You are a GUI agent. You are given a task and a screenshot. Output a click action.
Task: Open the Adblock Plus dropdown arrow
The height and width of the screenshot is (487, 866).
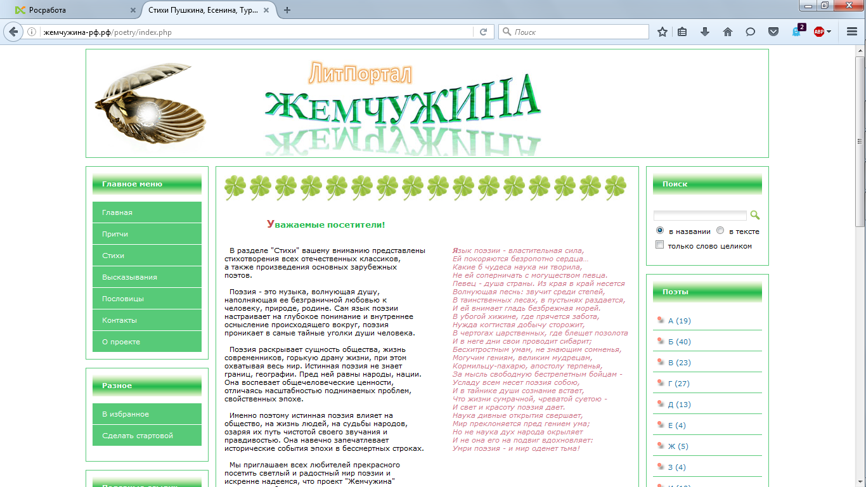tap(829, 32)
